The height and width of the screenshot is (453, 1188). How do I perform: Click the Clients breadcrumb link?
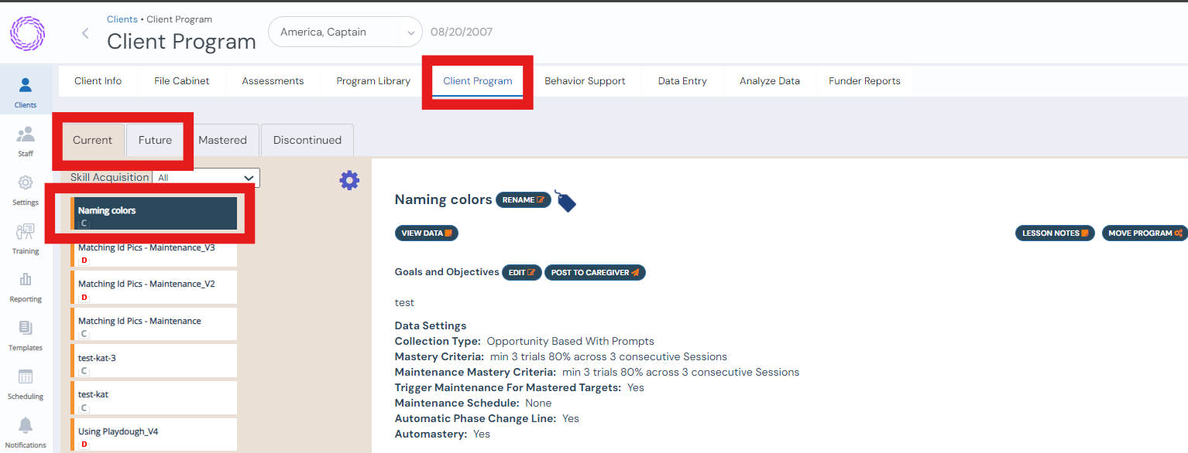[122, 19]
